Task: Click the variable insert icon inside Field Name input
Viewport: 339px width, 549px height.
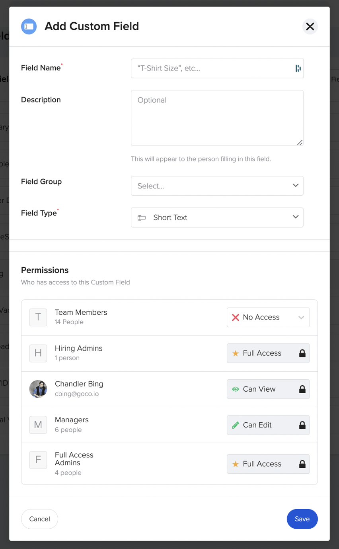Action: pos(298,68)
